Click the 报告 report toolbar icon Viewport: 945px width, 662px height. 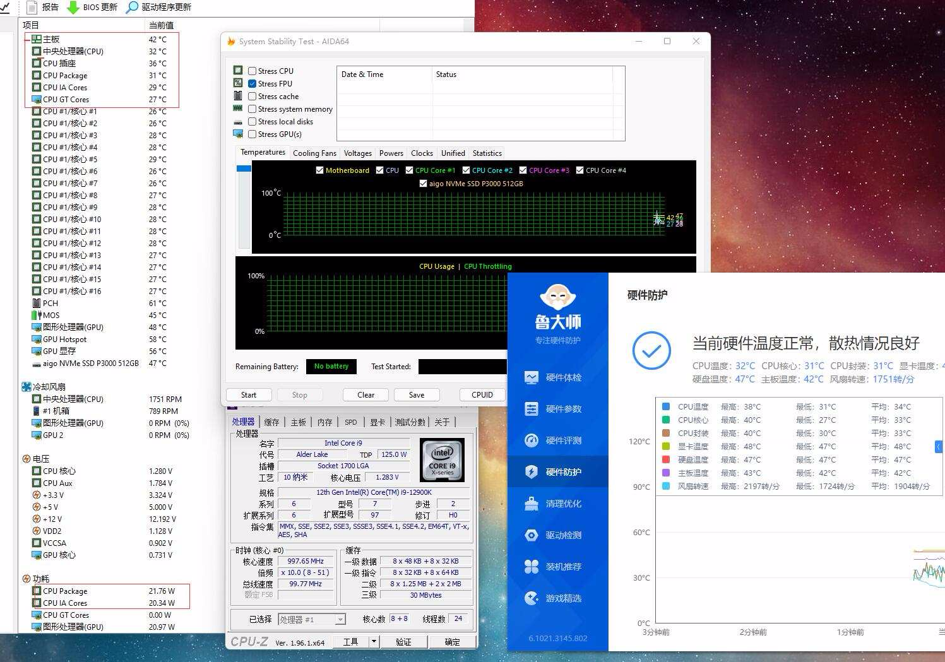32,7
